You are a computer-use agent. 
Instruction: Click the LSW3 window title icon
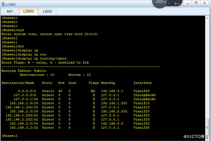tap(3, 5)
